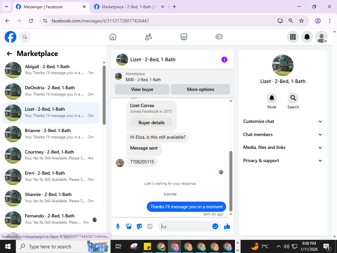Install app icon in address bar
Screen dimensions: 337x253
coord(280,21)
